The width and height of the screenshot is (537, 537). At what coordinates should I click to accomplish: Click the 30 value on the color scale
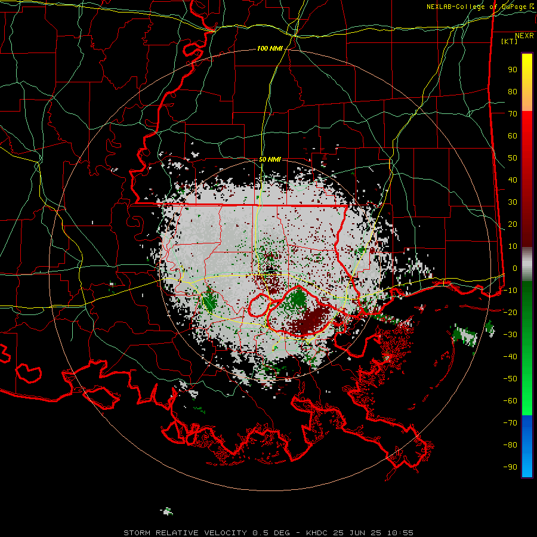pyautogui.click(x=513, y=202)
